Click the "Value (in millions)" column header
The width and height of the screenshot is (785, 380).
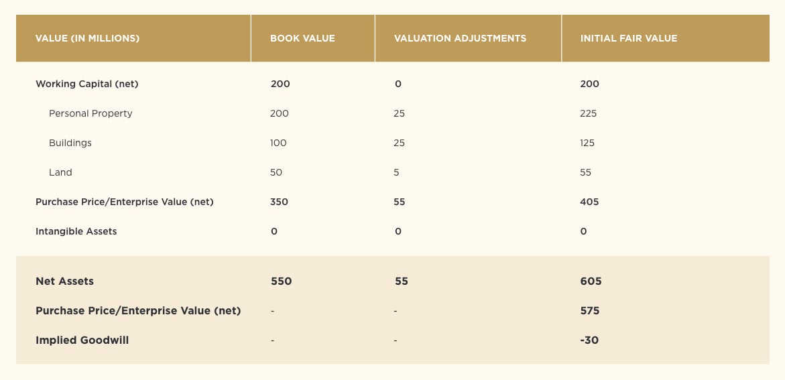point(87,39)
